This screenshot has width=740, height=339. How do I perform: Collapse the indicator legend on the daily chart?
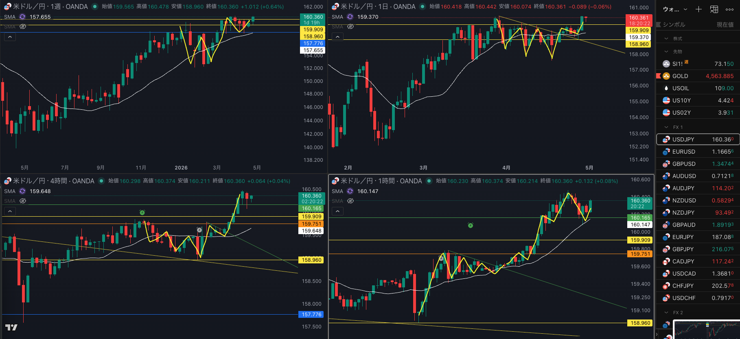(337, 37)
